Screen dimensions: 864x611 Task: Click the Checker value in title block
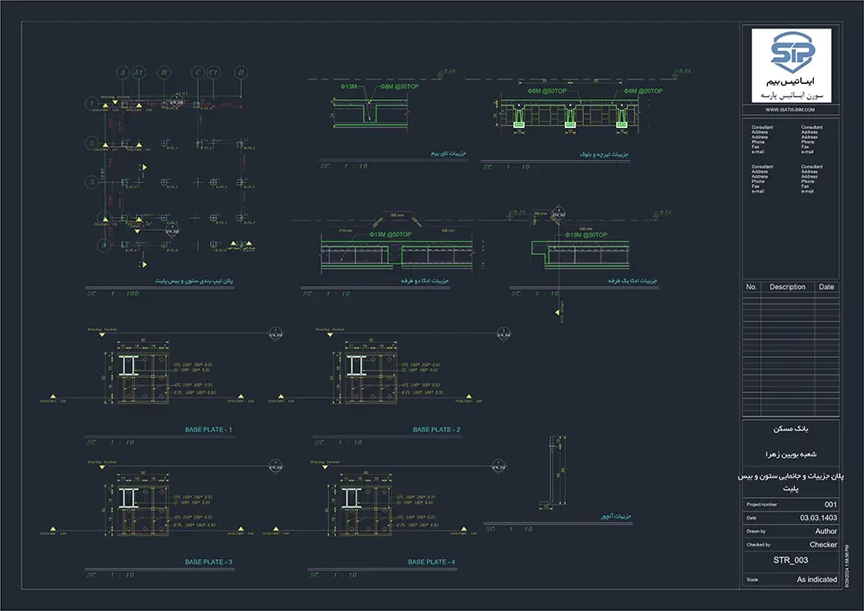point(823,544)
